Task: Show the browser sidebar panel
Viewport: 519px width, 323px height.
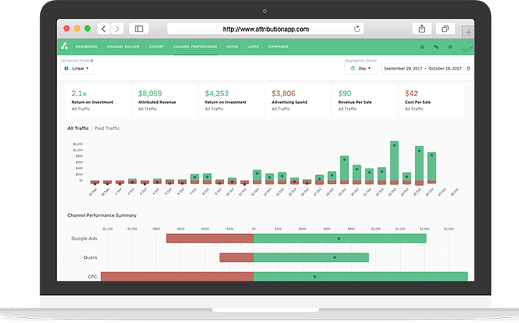Action: [139, 29]
